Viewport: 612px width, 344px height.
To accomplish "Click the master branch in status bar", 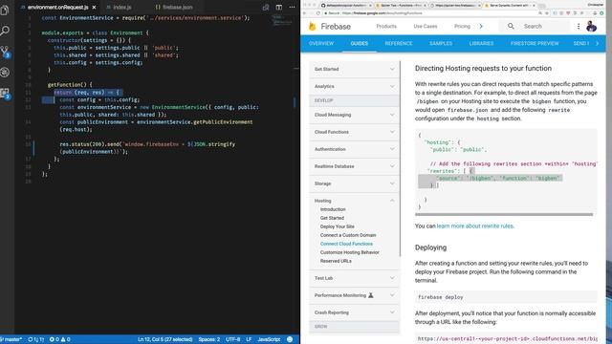I will click(x=11, y=340).
